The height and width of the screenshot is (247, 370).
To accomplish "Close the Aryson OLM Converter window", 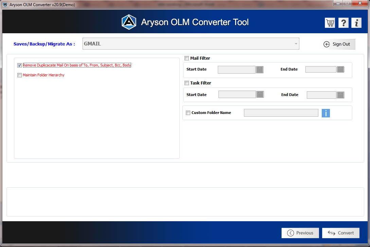I will point(360,3).
